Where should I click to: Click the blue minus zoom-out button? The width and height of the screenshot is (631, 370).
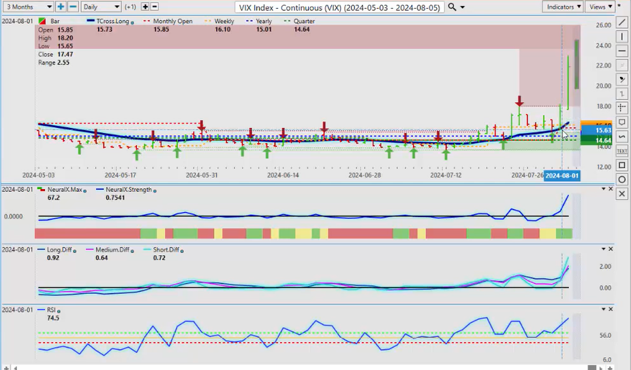pos(72,7)
